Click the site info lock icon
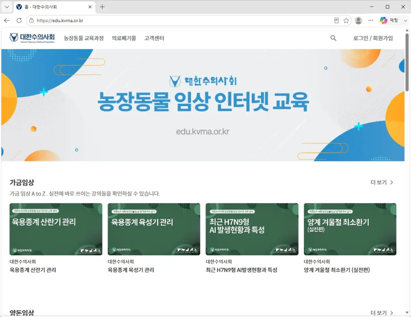 pos(31,20)
